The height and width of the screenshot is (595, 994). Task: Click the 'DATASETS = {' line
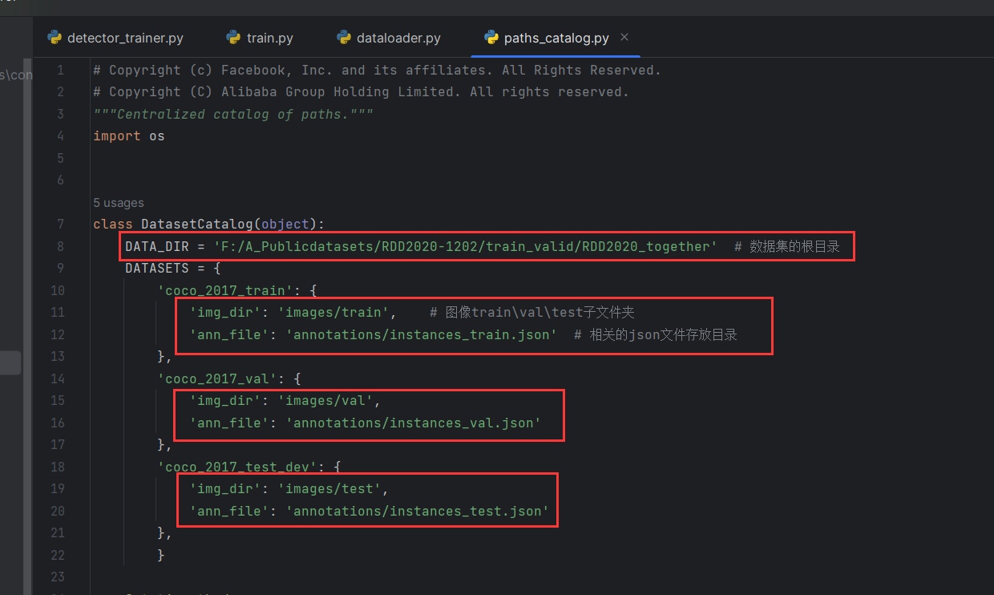(x=173, y=268)
